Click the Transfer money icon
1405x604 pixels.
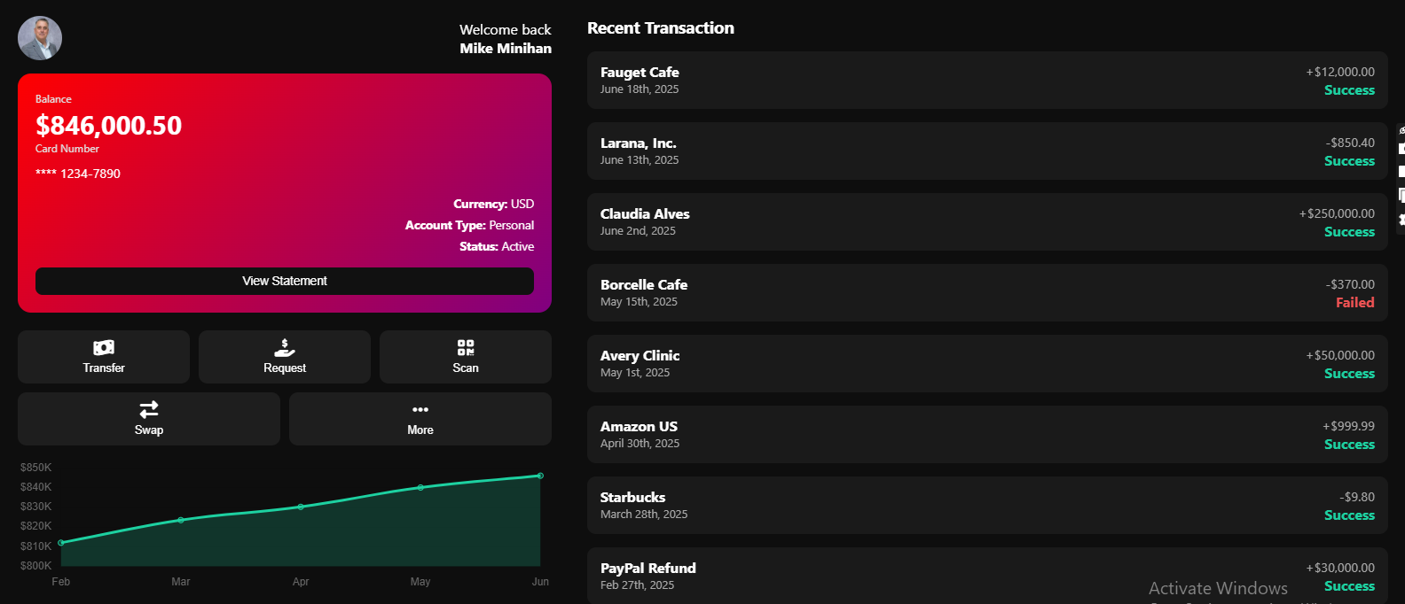click(104, 347)
